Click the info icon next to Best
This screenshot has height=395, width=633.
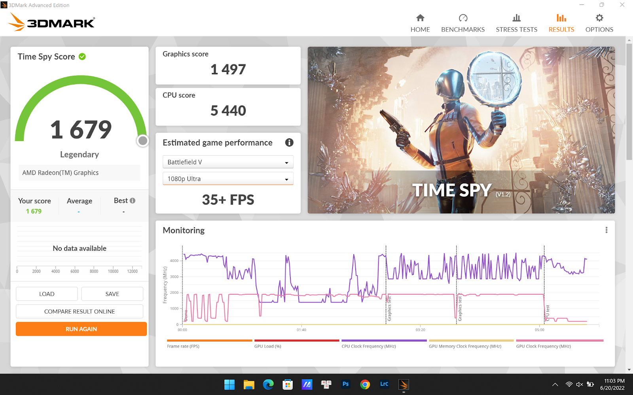[x=133, y=201]
